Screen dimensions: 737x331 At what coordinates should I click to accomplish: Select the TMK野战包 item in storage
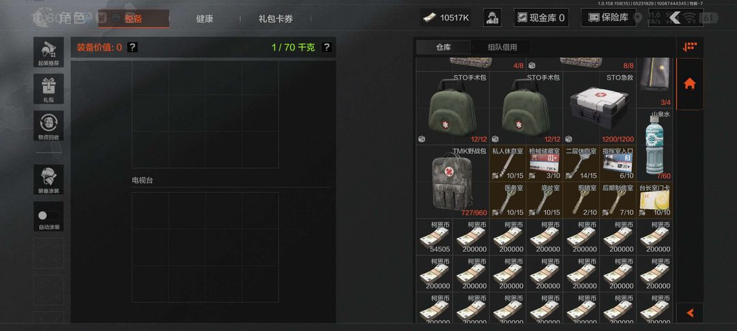[452, 181]
